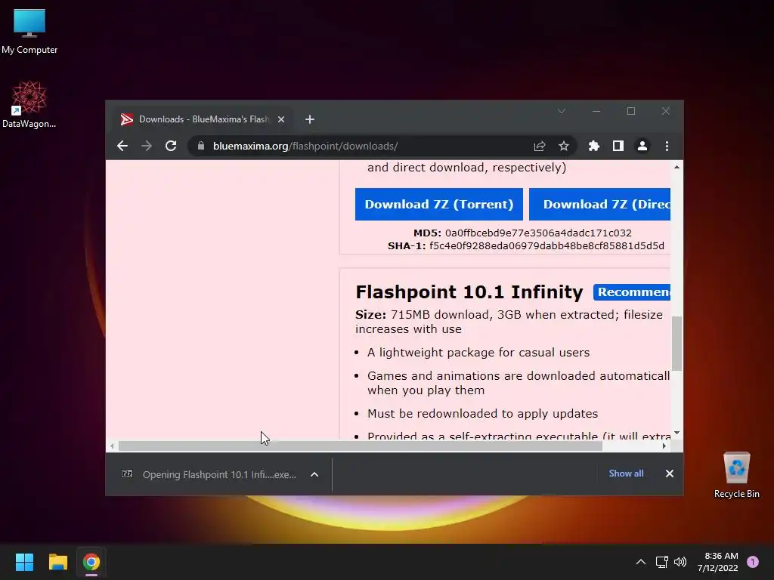Click the Recommended badge by Flashpoint Infinity
The width and height of the screenshot is (774, 580).
(632, 292)
